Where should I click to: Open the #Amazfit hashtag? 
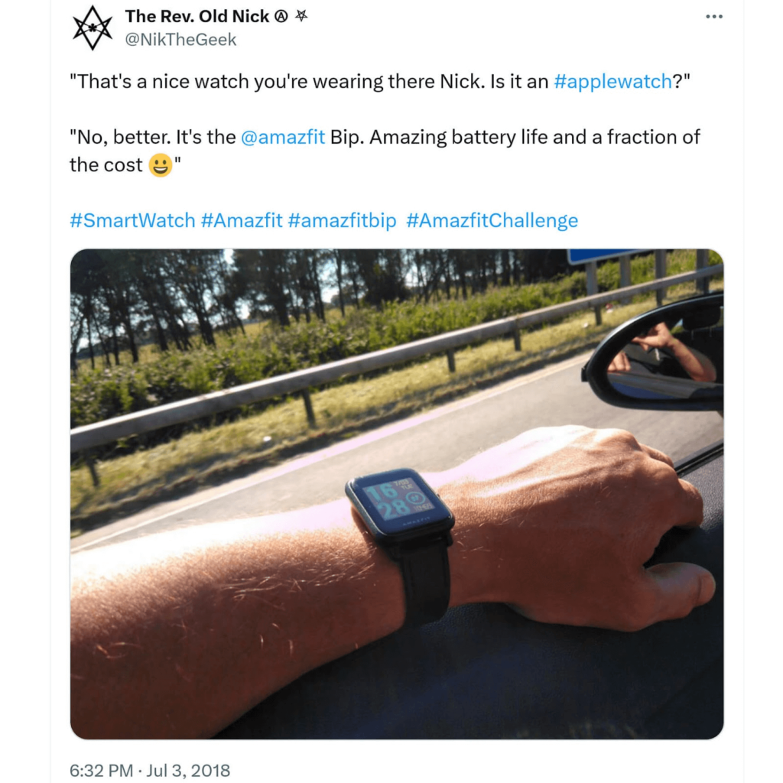click(x=242, y=220)
